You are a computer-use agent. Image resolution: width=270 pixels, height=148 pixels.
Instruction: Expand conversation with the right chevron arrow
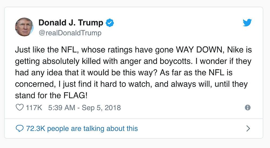pos(248,129)
